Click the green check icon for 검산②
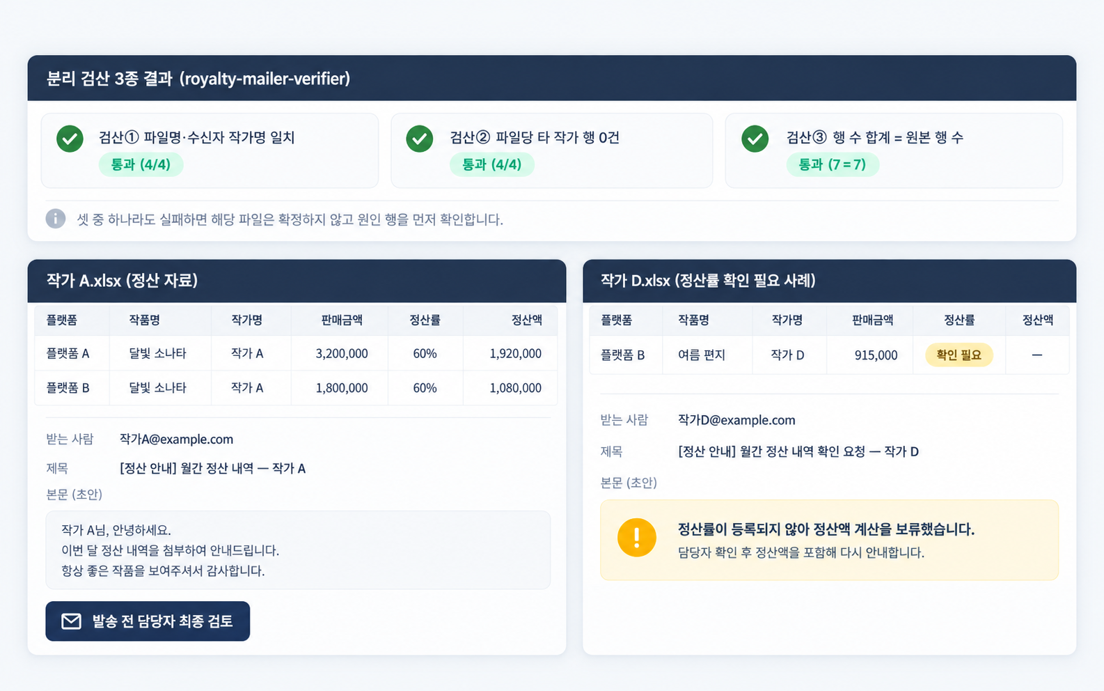1104x691 pixels. (x=419, y=139)
